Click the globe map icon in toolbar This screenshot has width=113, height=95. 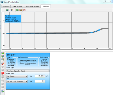point(7,10)
